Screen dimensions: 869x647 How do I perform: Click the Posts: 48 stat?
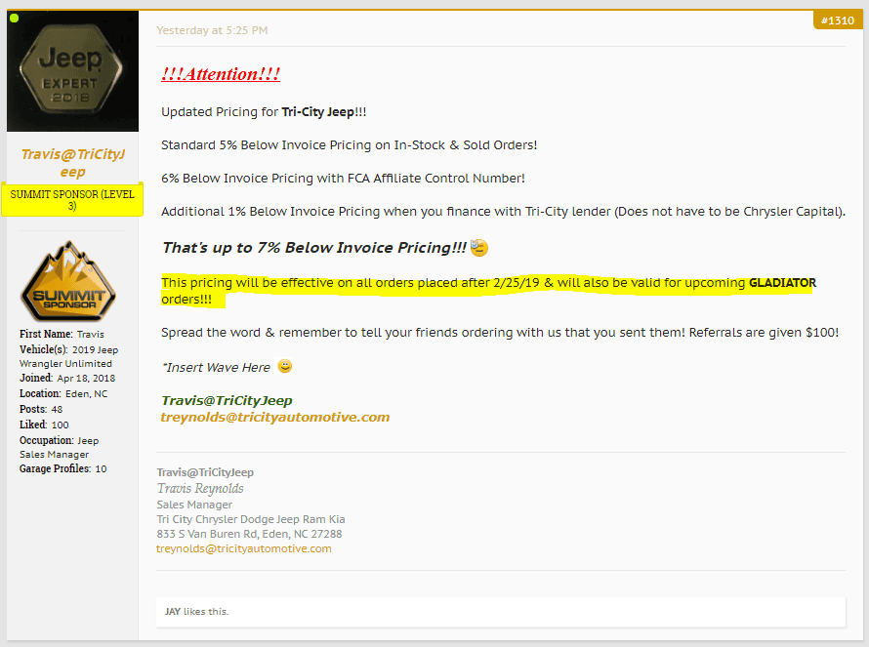[x=41, y=409]
